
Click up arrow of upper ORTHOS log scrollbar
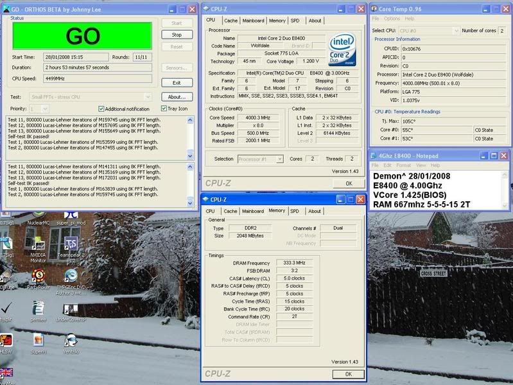190,120
